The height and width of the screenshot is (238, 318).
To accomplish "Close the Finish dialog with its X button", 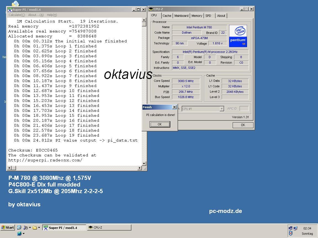I will click(174, 107).
